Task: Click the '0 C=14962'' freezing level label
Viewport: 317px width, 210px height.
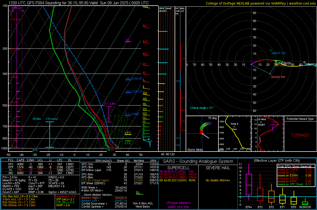Action: [132, 114]
